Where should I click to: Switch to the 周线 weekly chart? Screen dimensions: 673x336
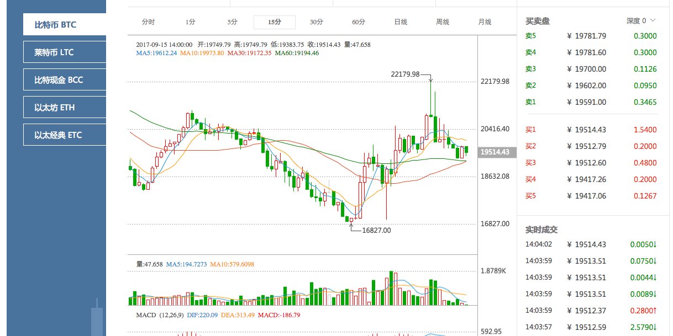(x=442, y=22)
